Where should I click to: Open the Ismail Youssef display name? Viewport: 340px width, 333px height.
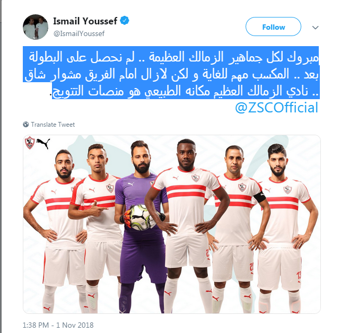click(85, 21)
